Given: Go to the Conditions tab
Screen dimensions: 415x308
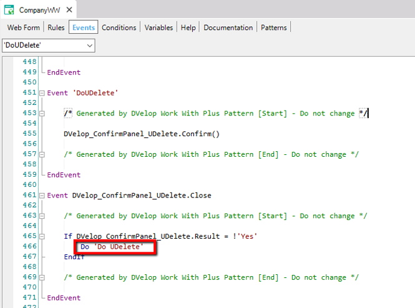Looking at the screenshot, I should click(x=119, y=27).
